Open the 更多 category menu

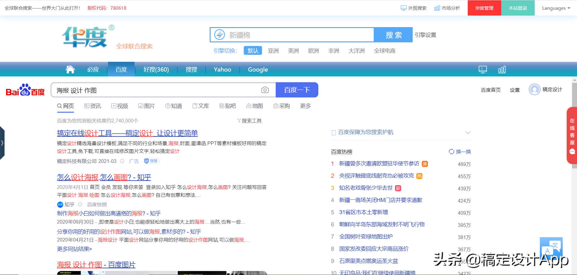coord(306,106)
